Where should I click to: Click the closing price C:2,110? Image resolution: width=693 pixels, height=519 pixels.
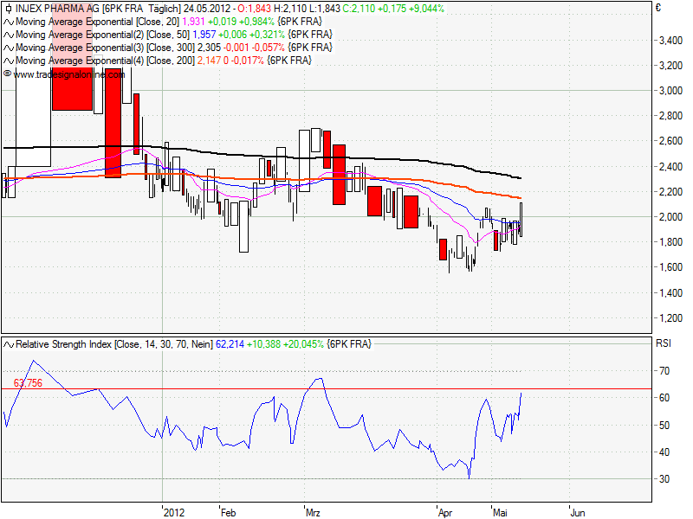coord(357,9)
